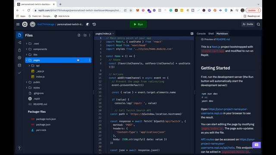
Task: Click the Add file icon in the Files header
Action: [79, 35]
